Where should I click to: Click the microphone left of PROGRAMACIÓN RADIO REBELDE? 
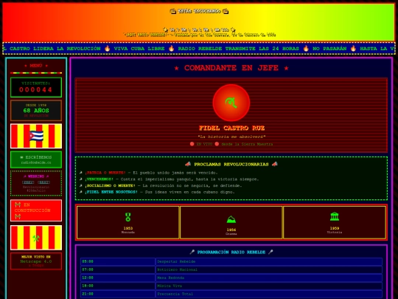(x=192, y=252)
